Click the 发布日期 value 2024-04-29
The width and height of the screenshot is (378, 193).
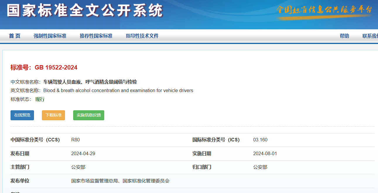[x=83, y=154]
